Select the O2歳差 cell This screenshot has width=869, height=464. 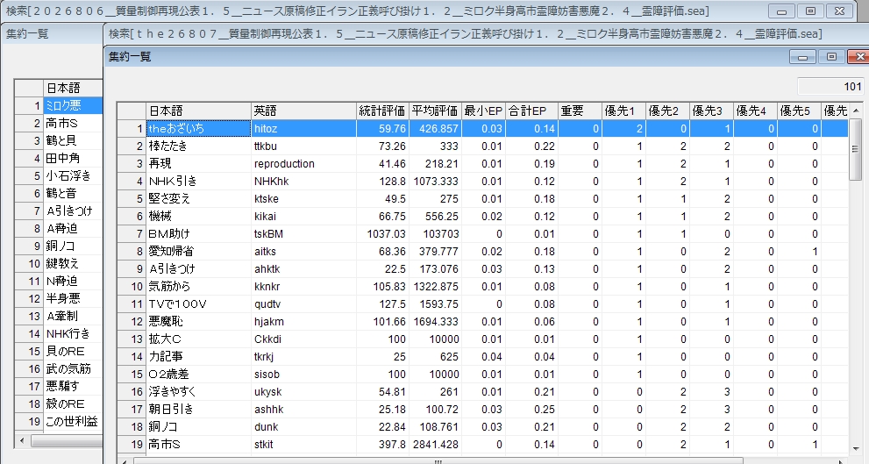click(198, 375)
